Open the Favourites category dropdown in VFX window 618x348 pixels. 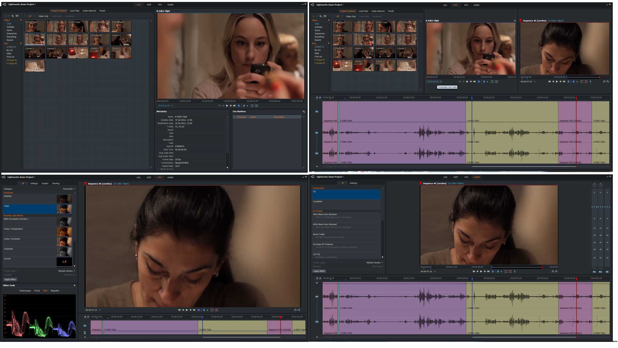pos(69,189)
